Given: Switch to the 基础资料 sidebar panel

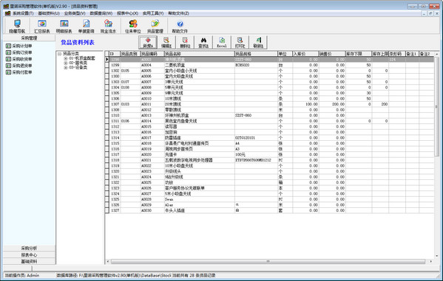Looking at the screenshot, I should 29,261.
